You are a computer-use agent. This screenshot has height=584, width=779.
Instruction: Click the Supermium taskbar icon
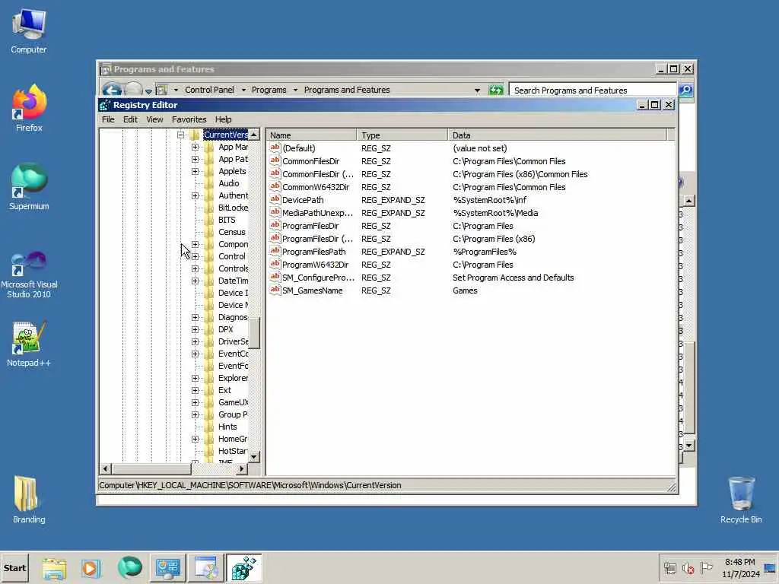129,567
